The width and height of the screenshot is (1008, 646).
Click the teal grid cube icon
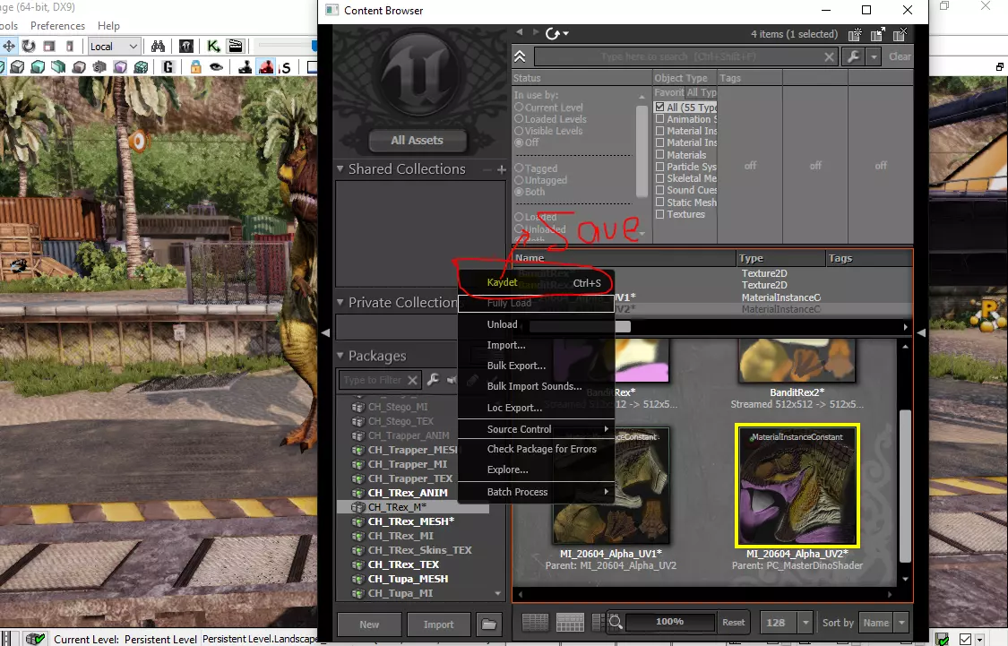(141, 67)
